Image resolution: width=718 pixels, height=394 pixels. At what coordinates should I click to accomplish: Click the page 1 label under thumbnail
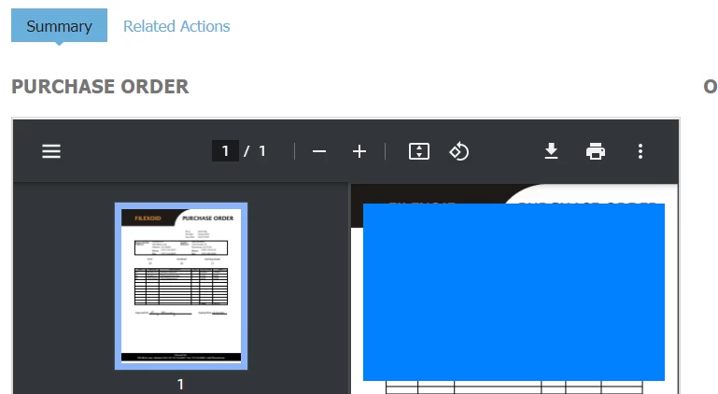coord(180,384)
